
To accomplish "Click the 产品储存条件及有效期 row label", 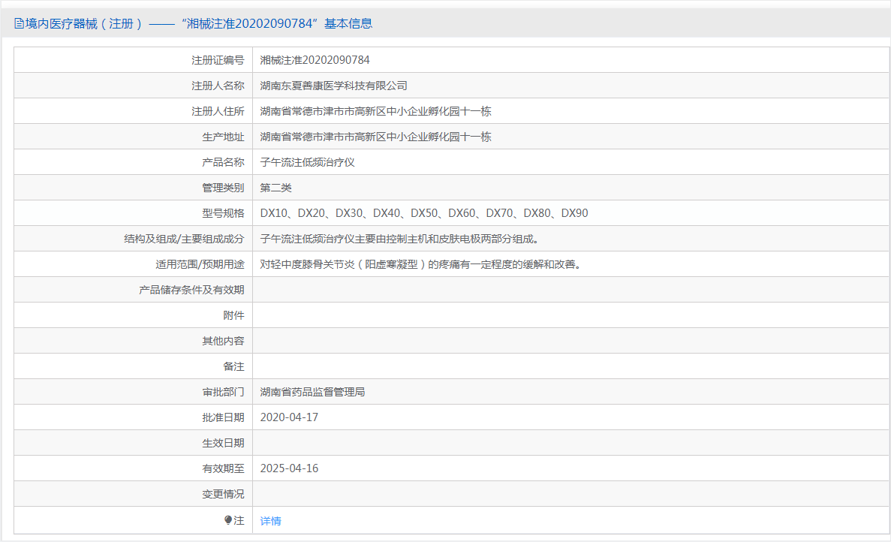I will click(x=191, y=290).
